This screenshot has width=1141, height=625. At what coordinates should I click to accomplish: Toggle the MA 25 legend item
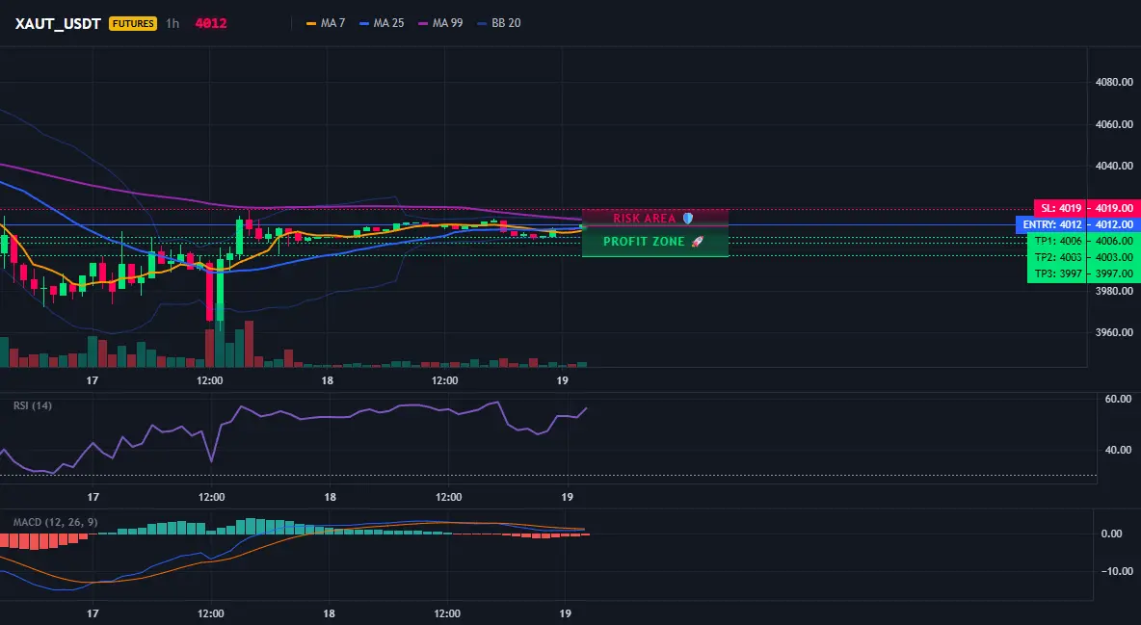(x=382, y=23)
